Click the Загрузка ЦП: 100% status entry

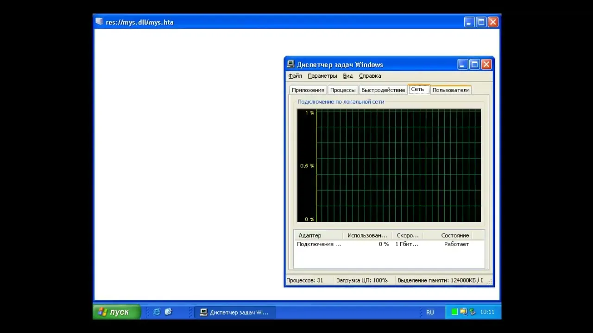364,280
